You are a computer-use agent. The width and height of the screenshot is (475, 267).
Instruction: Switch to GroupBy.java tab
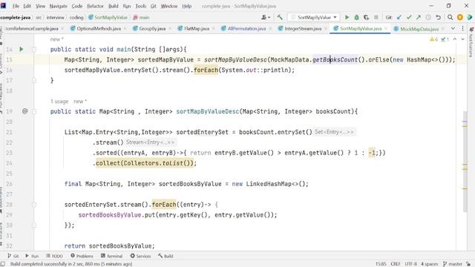coord(152,28)
